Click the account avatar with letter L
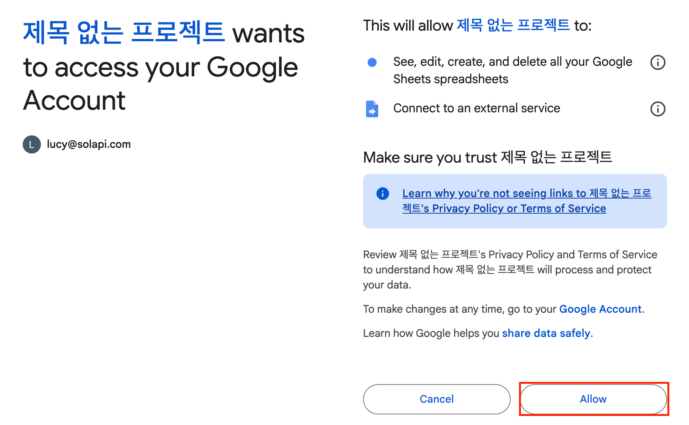 (x=32, y=144)
